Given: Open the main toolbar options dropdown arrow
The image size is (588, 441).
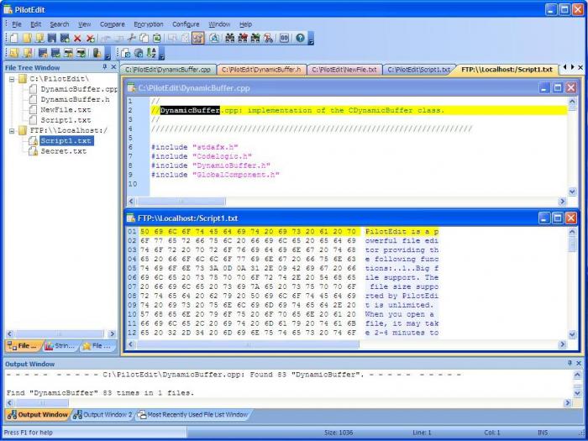Looking at the screenshot, I should pos(311,39).
